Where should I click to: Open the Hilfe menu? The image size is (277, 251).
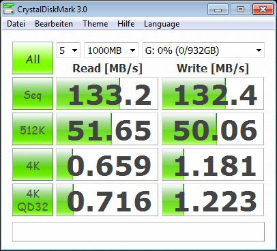tap(126, 24)
